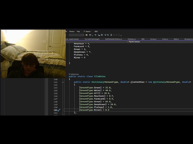Image resolution: width=193 pixels, height=144 pixels.
Task: Click the new keyword before Dictionary on line 141
Action: tap(150, 82)
